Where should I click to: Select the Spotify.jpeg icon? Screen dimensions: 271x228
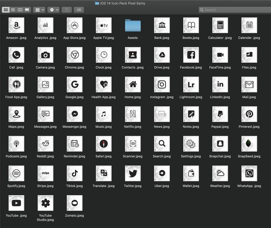click(x=17, y=173)
